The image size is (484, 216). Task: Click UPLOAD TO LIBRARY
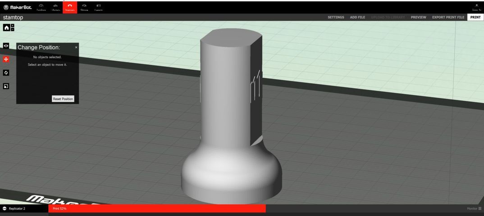388,17
